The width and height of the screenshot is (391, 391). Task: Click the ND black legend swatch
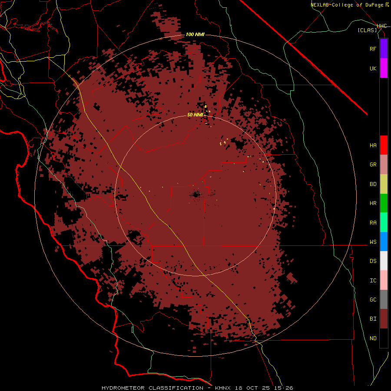(x=384, y=338)
